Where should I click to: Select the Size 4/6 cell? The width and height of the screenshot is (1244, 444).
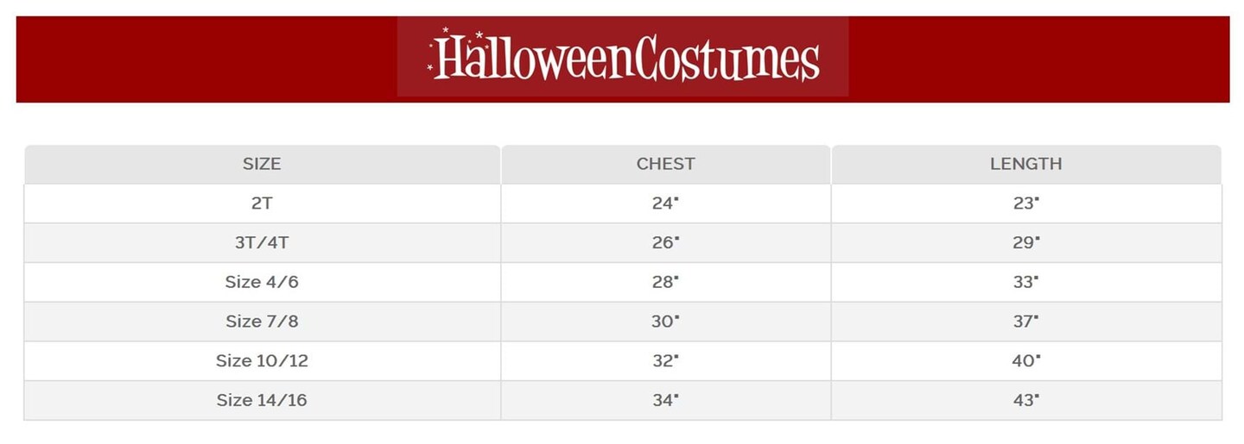262,282
